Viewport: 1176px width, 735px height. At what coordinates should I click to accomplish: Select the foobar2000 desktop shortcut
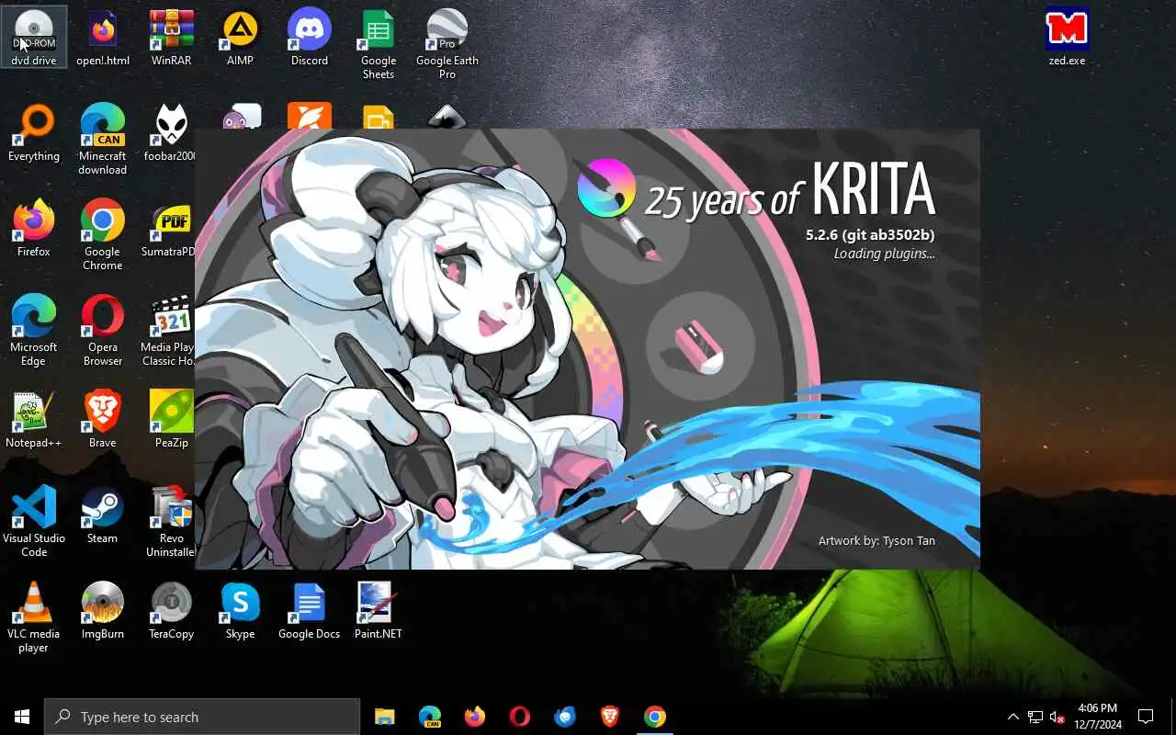[171, 134]
